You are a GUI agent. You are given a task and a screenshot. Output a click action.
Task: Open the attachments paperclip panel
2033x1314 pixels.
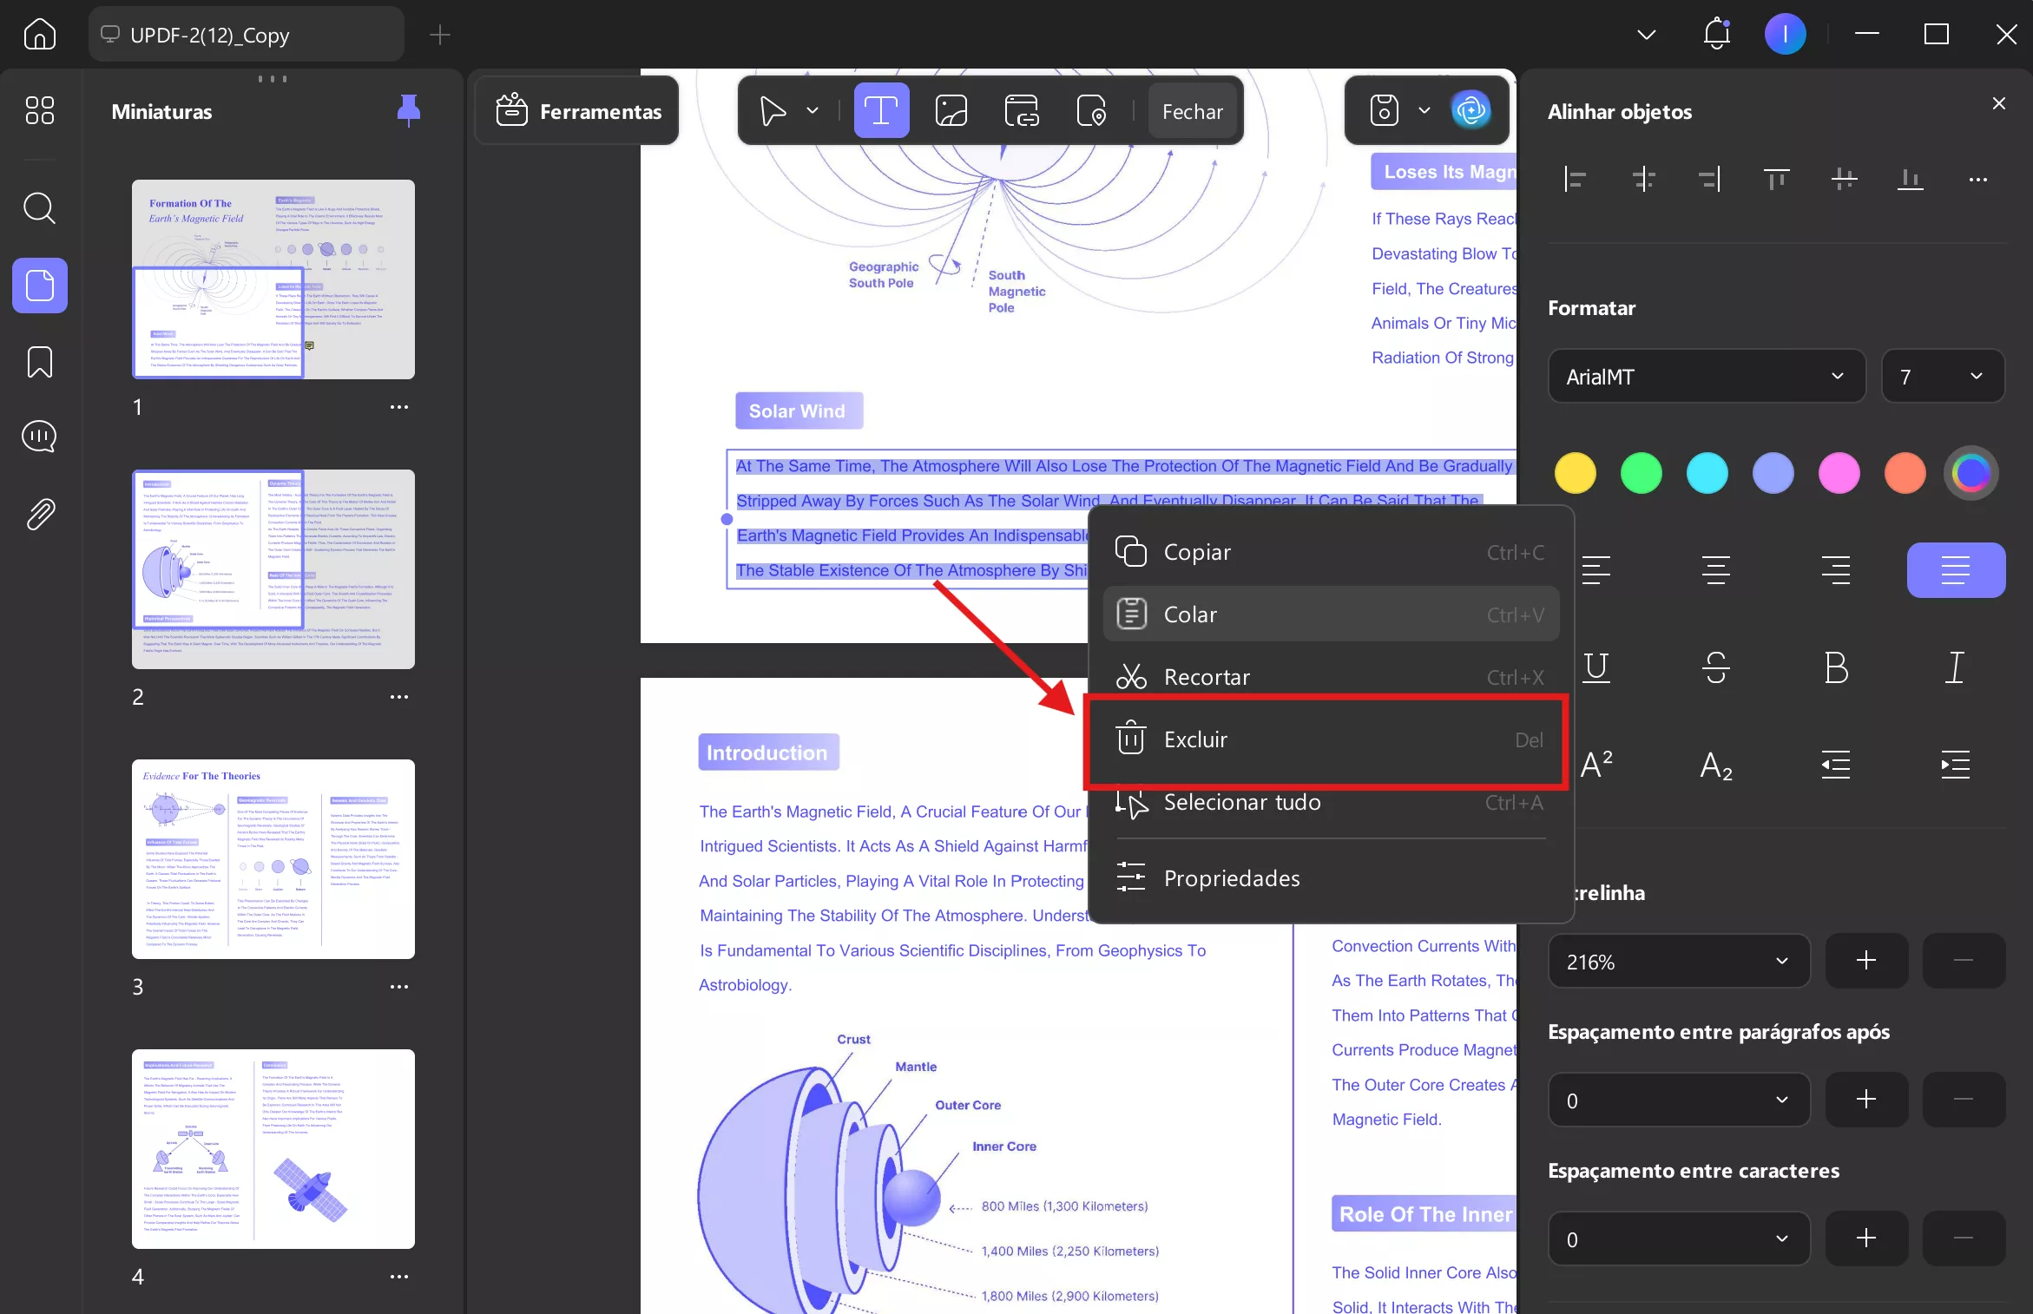tap(40, 515)
